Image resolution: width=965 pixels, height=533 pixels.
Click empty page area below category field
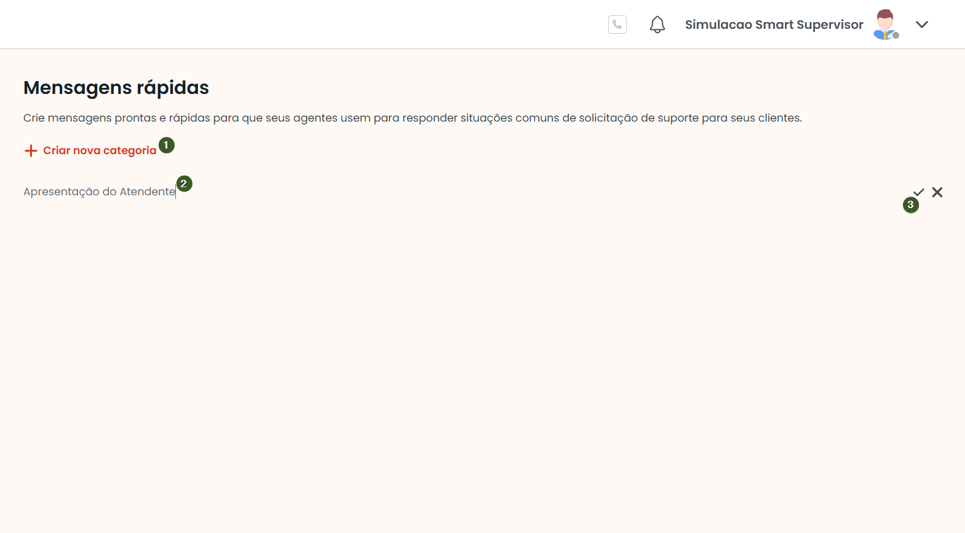[480, 368]
